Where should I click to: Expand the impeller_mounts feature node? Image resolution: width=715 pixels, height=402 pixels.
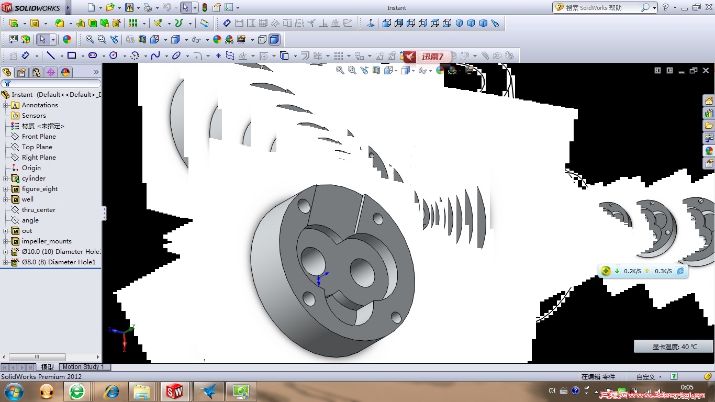click(x=6, y=241)
